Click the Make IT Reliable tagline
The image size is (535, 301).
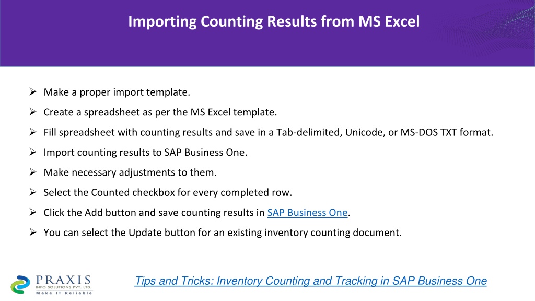pos(64,293)
